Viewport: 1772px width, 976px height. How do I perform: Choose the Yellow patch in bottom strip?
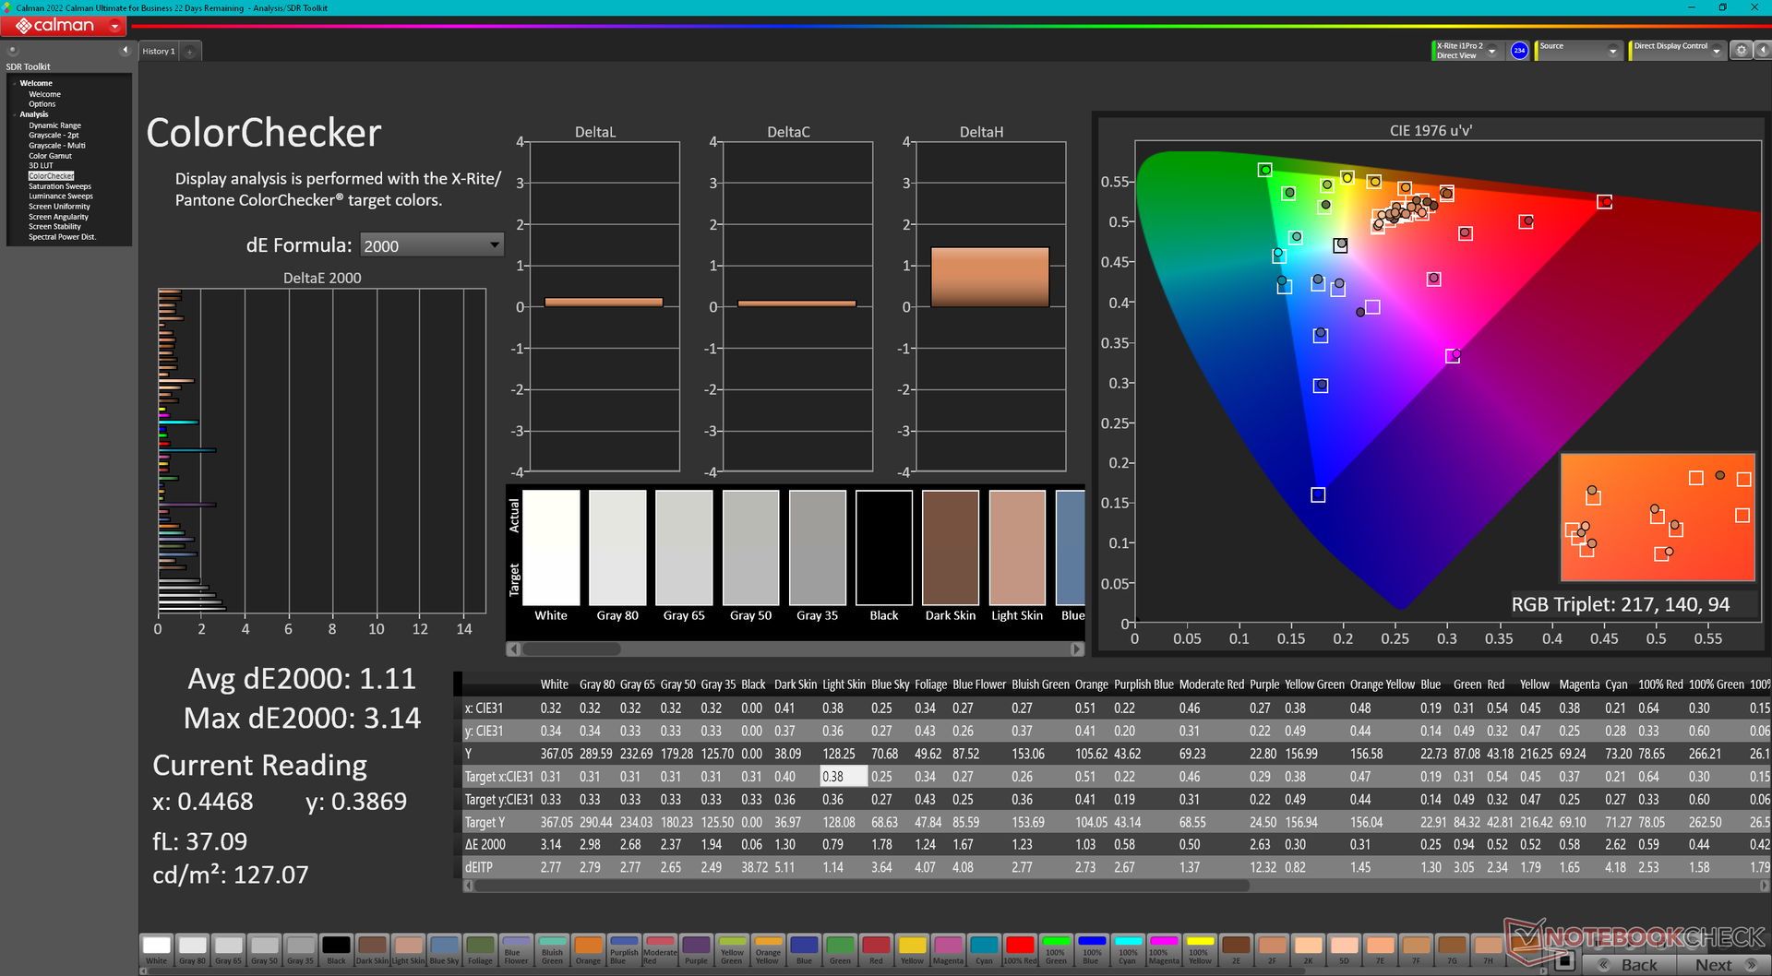pyautogui.click(x=912, y=950)
